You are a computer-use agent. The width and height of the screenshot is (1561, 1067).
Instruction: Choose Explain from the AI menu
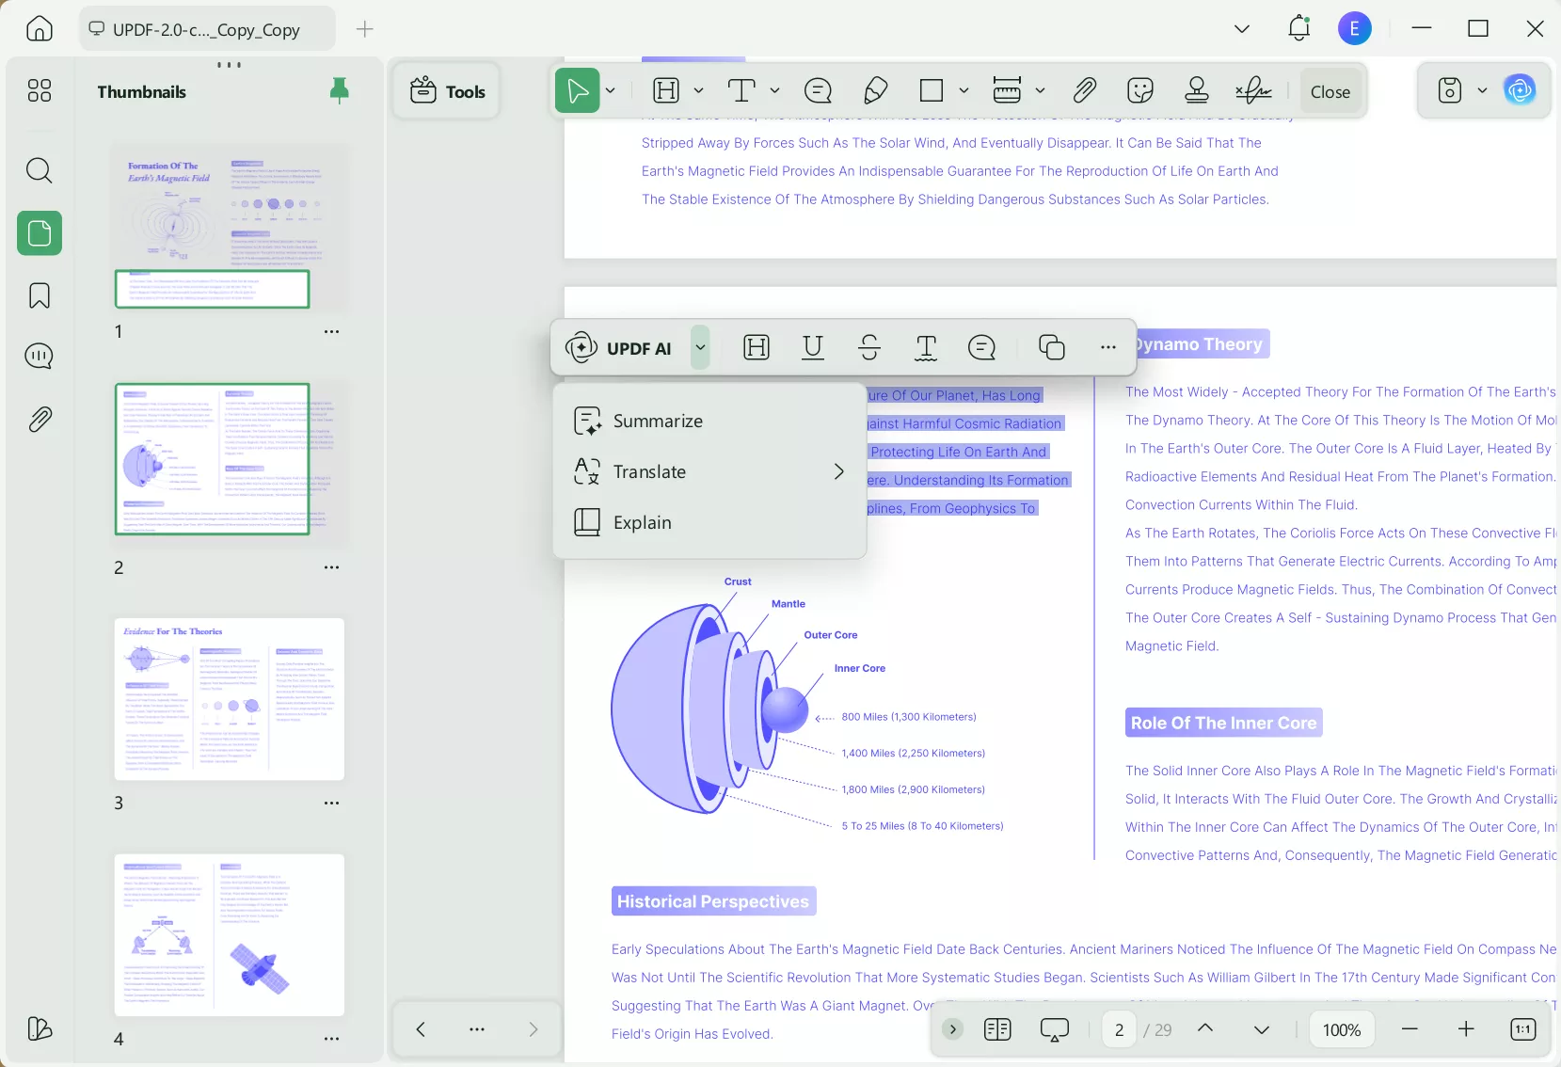(x=709, y=522)
